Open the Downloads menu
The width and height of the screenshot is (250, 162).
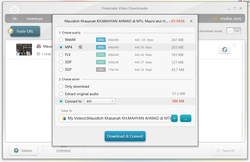tap(35, 19)
